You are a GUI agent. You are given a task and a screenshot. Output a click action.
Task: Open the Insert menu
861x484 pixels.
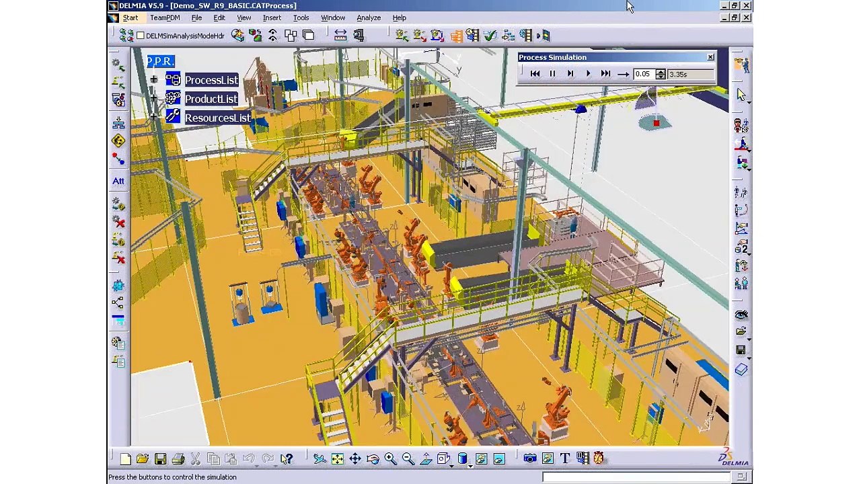coord(272,17)
